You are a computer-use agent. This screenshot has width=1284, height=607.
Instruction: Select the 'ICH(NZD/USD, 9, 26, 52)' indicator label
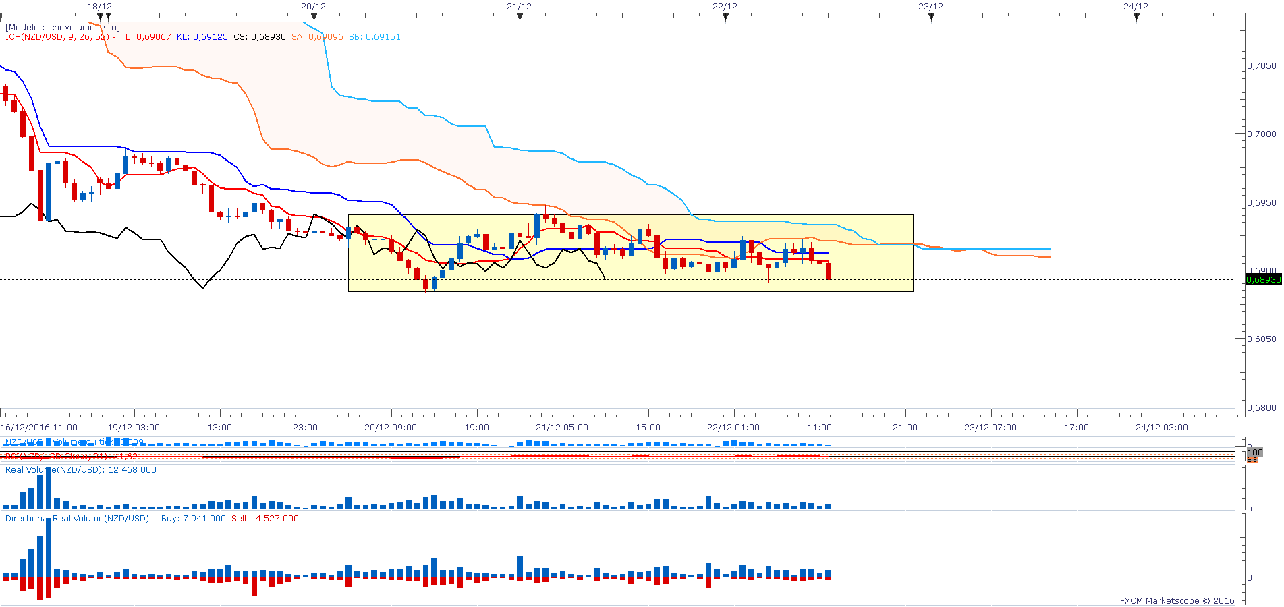coord(57,37)
